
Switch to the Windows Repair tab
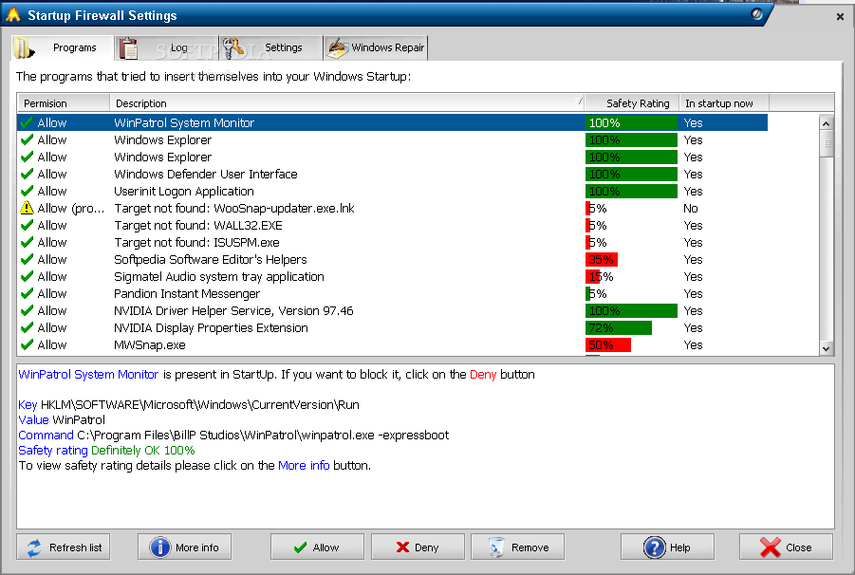point(376,48)
